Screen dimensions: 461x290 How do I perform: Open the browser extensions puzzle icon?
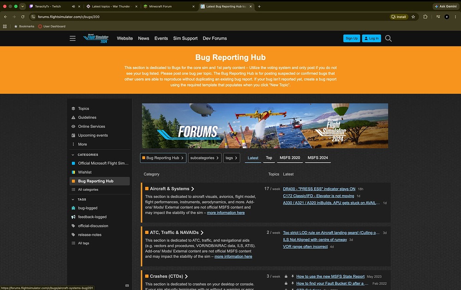click(x=425, y=17)
